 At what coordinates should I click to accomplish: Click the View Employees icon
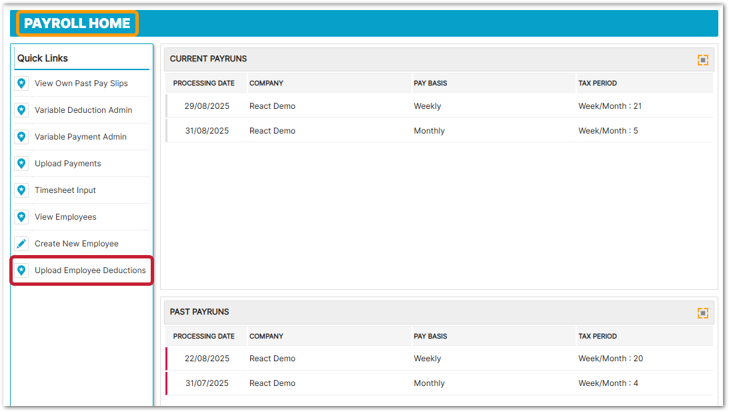coord(21,217)
